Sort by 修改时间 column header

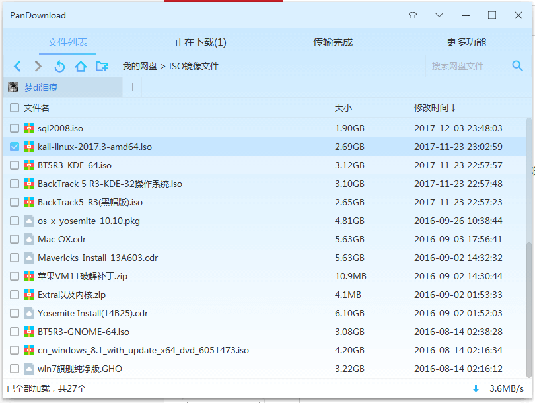click(x=435, y=108)
